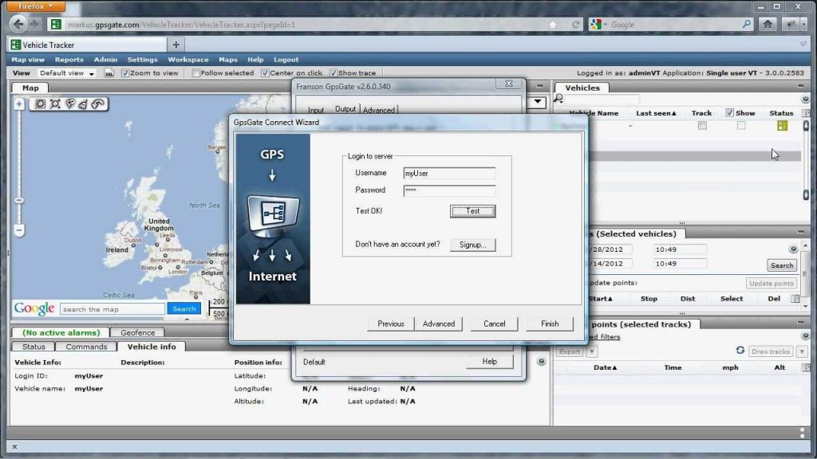Select the clear/broom map tool
817x459 pixels.
[83, 104]
